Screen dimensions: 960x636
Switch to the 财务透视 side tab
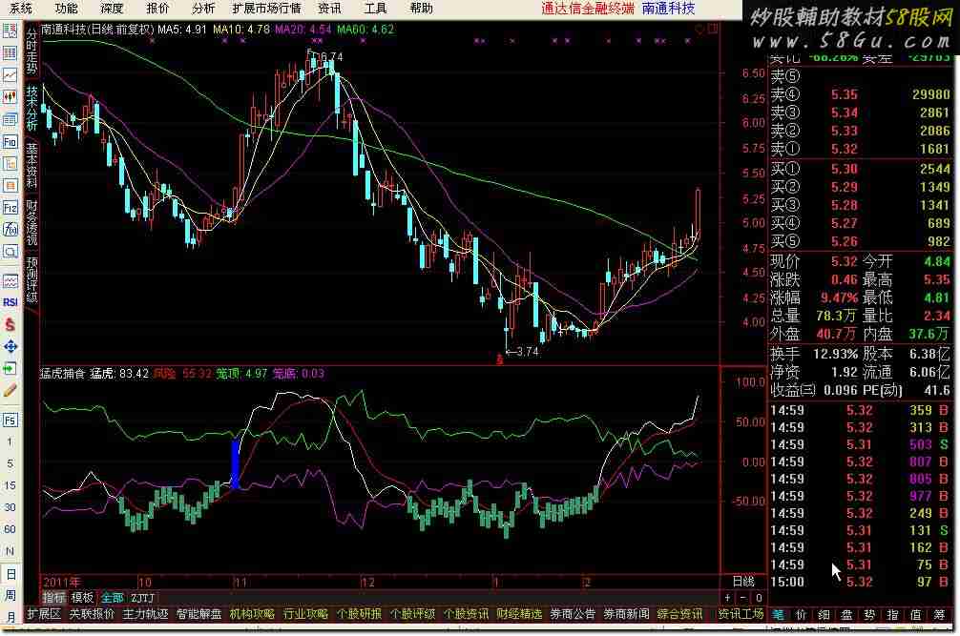point(31,222)
